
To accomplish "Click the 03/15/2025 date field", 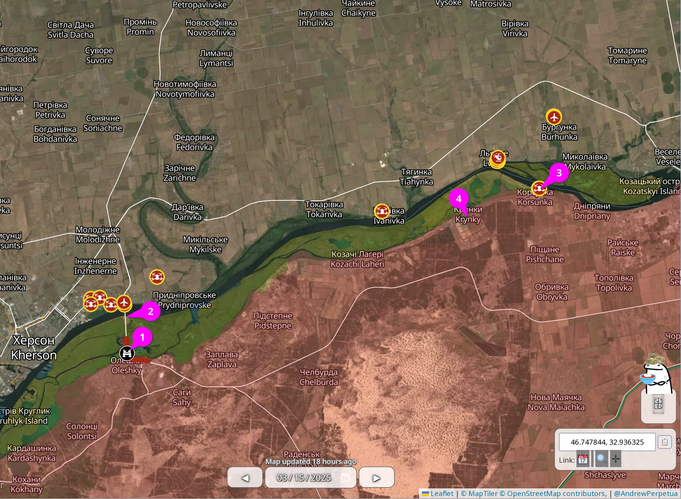I will click(303, 478).
